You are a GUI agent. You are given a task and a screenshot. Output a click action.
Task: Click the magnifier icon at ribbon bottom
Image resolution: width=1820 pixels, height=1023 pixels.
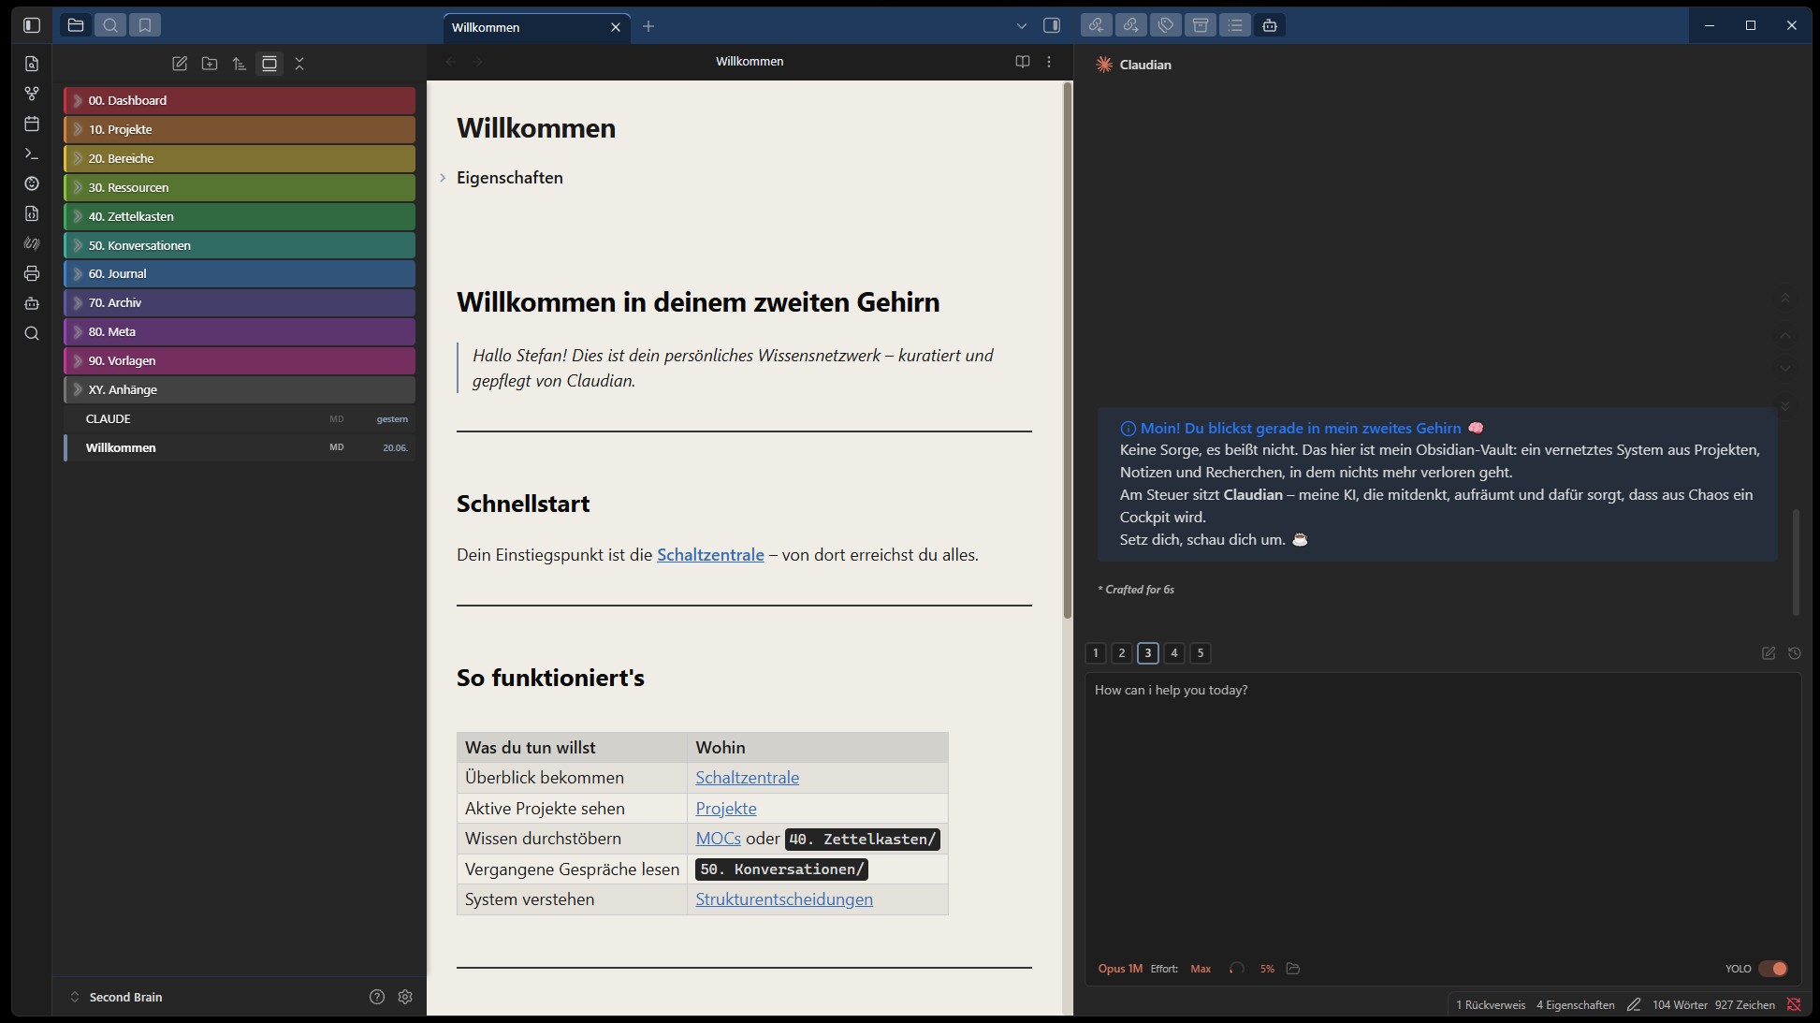tap(32, 333)
